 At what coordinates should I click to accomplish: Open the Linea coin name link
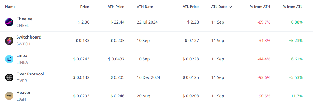pyautogui.click(x=22, y=56)
